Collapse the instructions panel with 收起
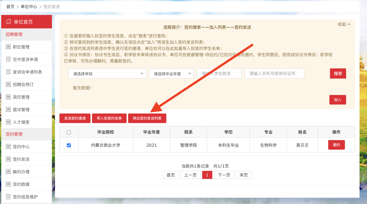The height and width of the screenshot is (204, 367). [344, 24]
